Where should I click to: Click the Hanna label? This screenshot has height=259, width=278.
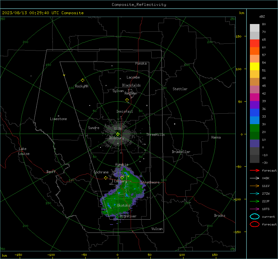point(216,137)
